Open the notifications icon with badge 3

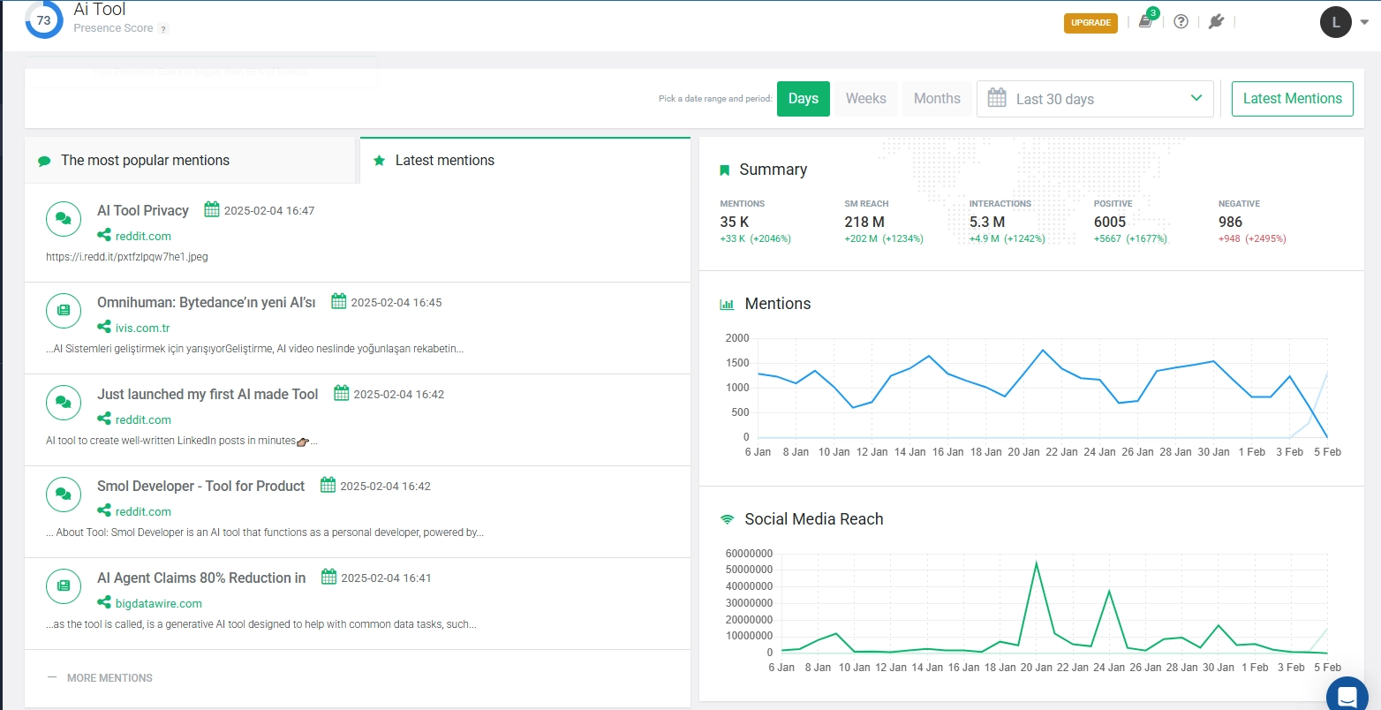[x=1146, y=22]
